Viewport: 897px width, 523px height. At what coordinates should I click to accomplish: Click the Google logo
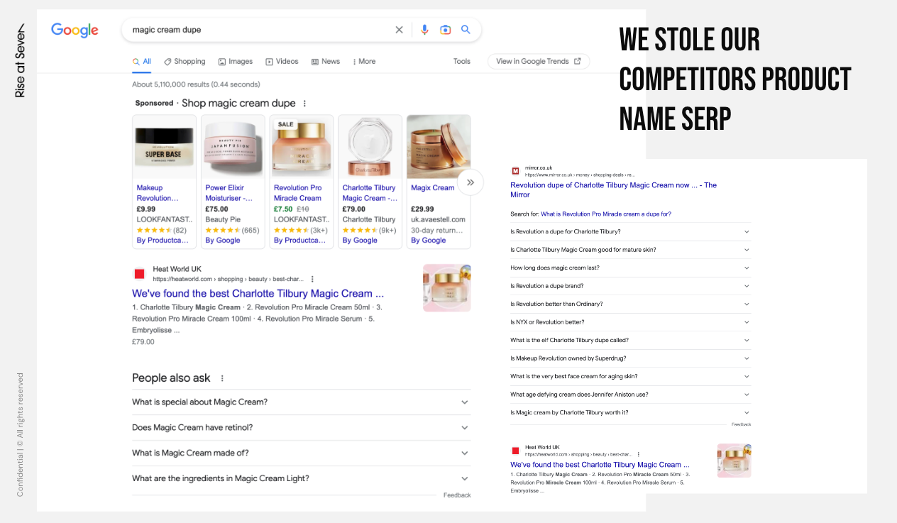[x=75, y=30]
